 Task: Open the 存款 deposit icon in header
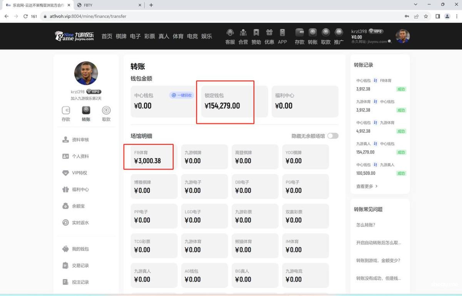[300, 33]
